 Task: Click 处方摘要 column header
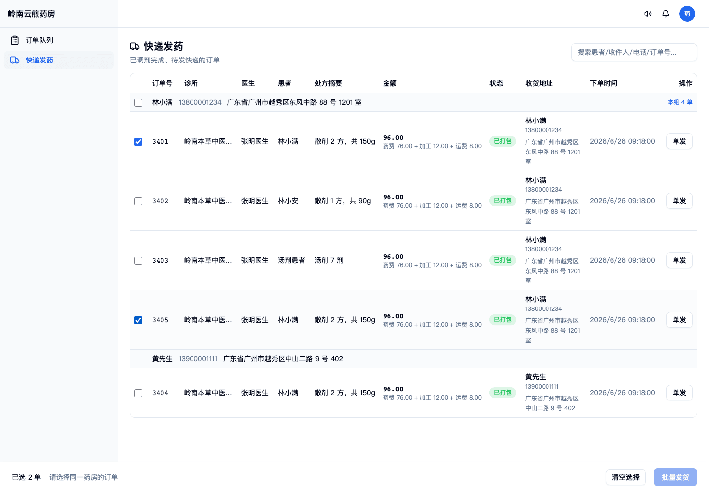(328, 83)
